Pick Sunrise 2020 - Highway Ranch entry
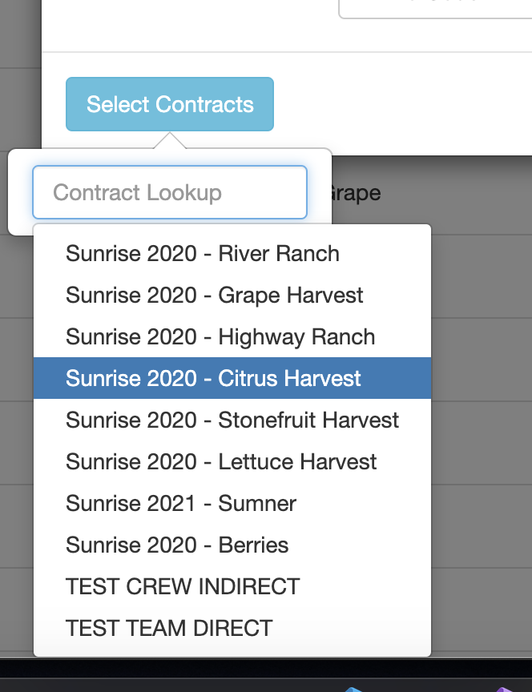This screenshot has width=532, height=692. coord(220,337)
